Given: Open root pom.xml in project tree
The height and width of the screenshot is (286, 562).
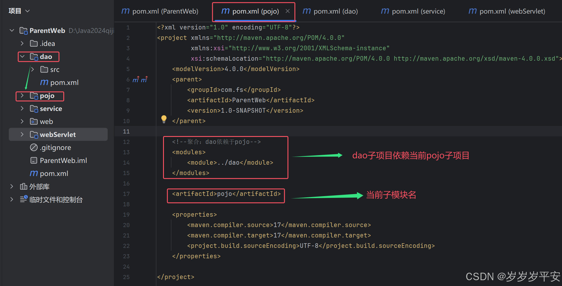Looking at the screenshot, I should point(54,174).
